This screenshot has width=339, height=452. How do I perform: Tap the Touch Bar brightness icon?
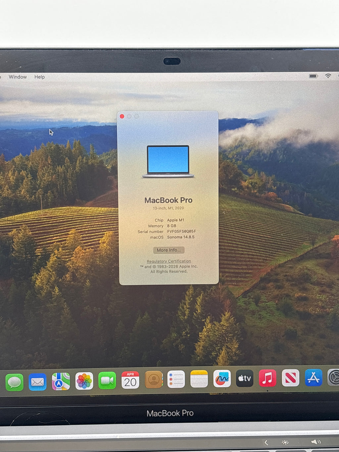285,442
